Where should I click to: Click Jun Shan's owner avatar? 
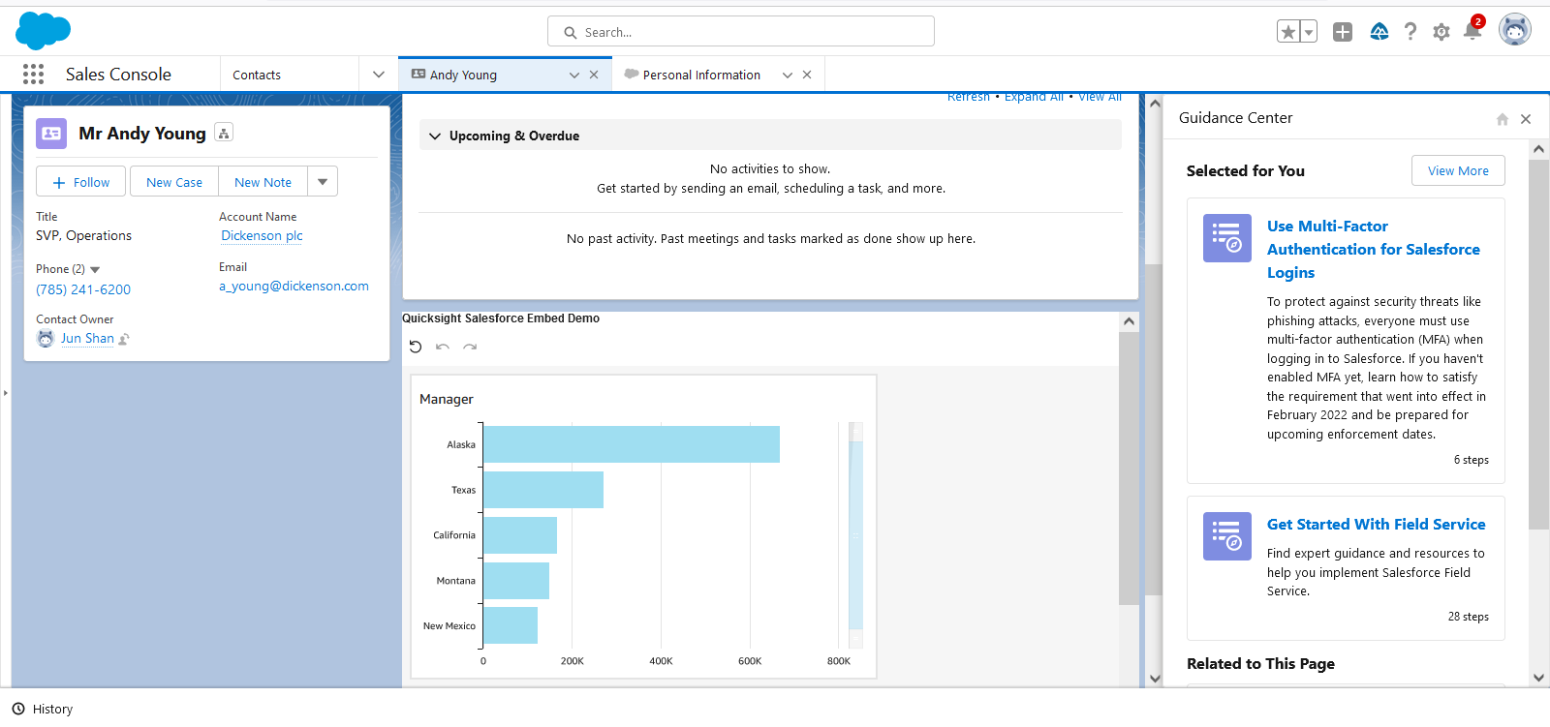[x=46, y=339]
